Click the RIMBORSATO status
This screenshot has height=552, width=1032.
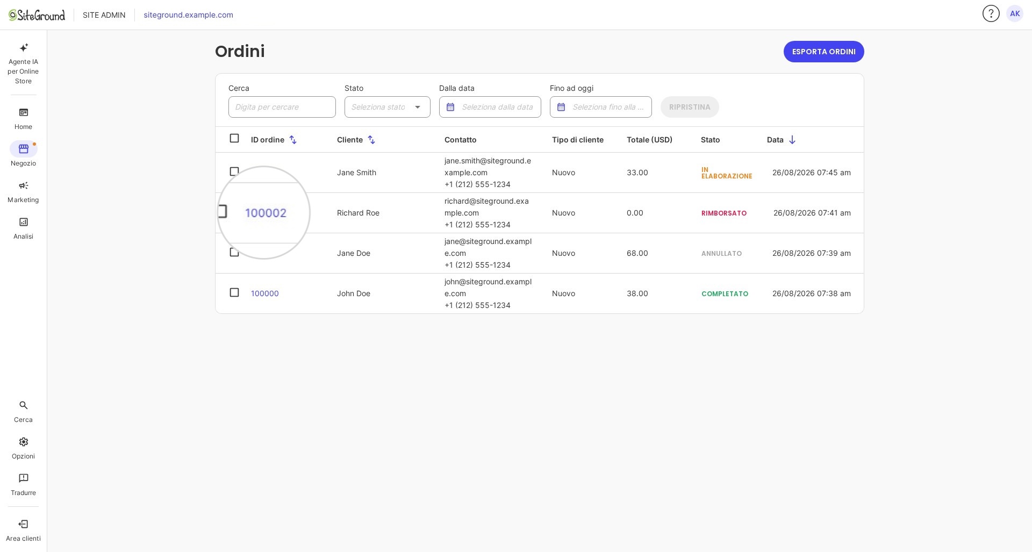point(723,213)
